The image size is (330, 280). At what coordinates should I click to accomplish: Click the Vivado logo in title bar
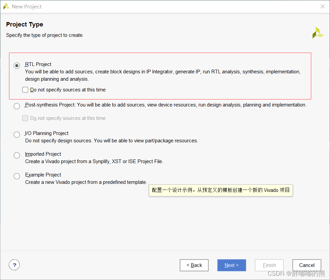tap(6, 6)
